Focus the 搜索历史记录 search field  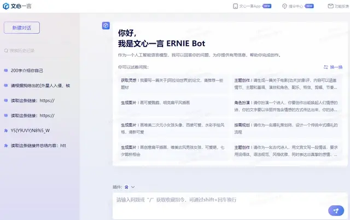[22, 51]
